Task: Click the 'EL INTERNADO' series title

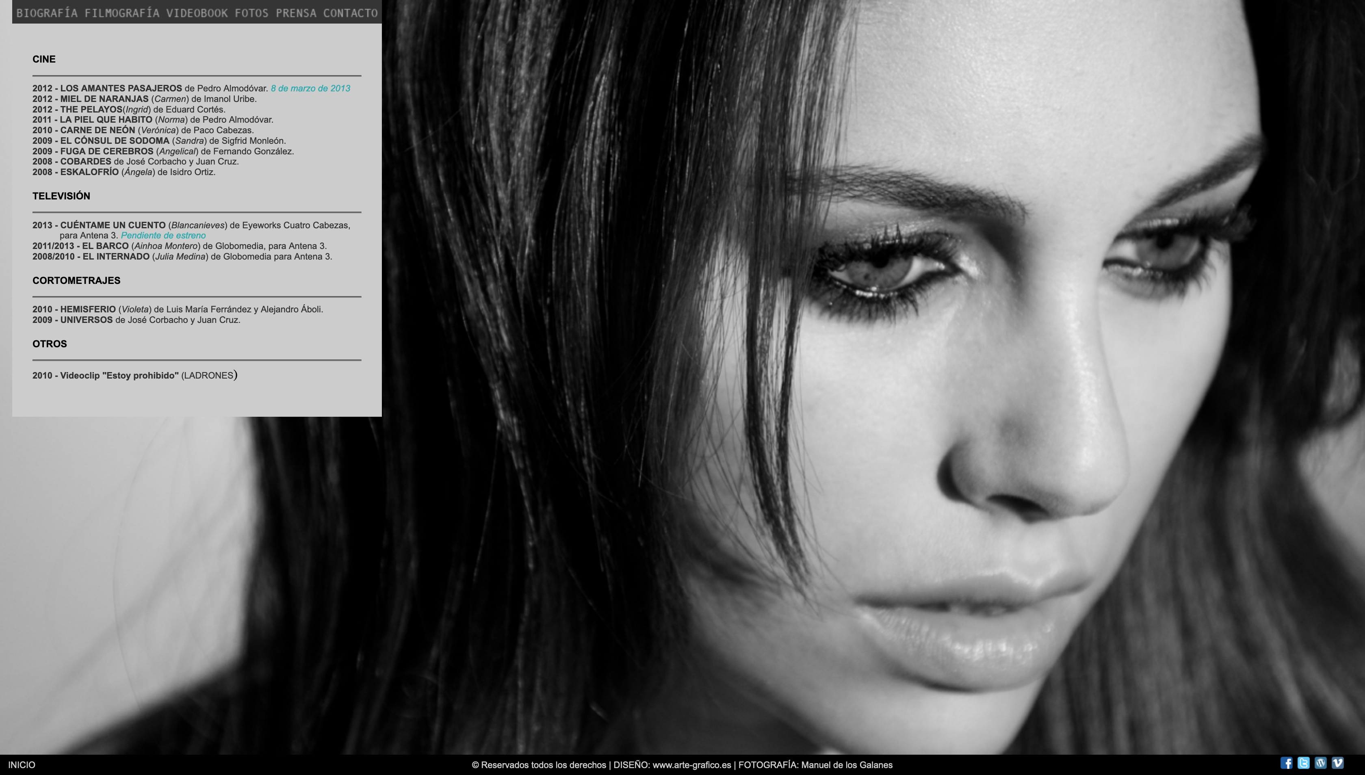Action: pyautogui.click(x=116, y=257)
